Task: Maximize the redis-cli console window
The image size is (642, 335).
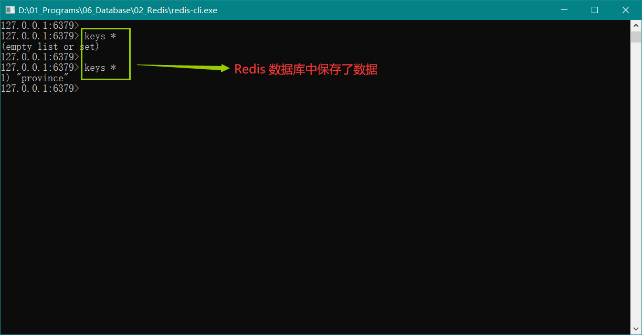Action: coord(595,10)
